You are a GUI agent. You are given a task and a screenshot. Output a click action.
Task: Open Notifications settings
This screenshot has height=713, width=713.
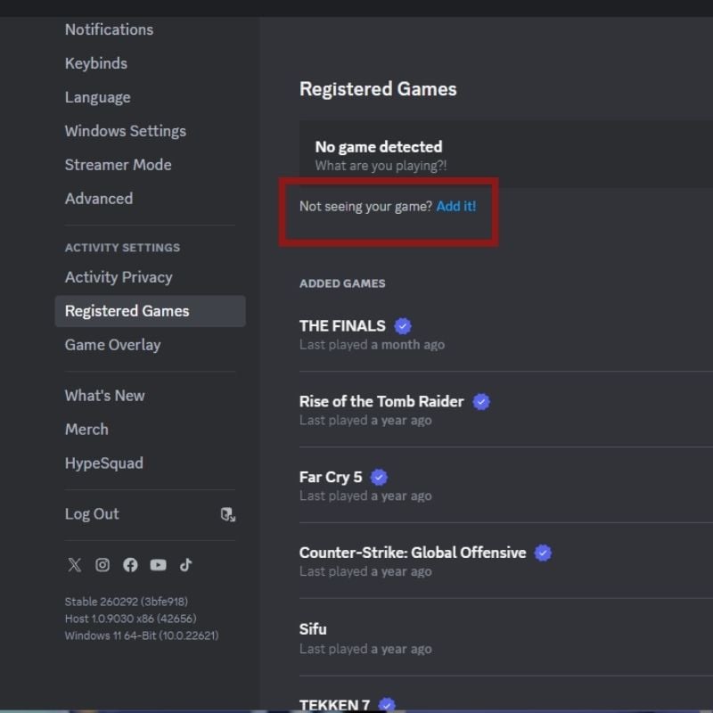(109, 29)
